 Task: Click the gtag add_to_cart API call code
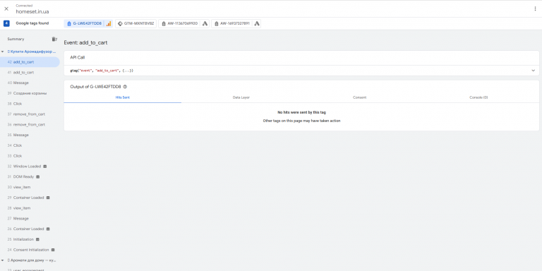(102, 71)
